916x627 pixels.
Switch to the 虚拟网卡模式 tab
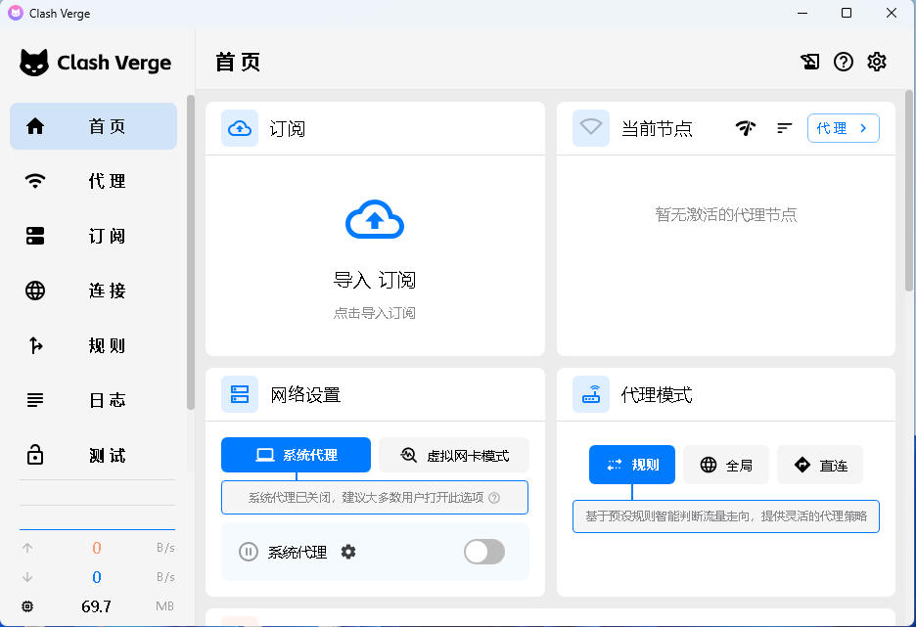point(454,455)
